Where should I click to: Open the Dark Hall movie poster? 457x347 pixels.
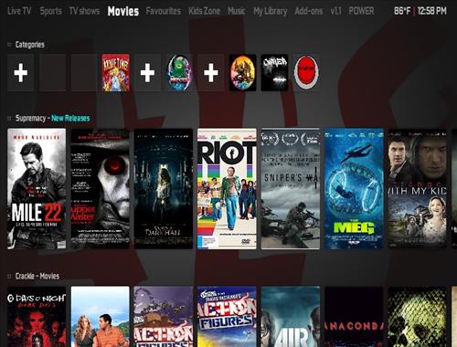[x=164, y=188]
